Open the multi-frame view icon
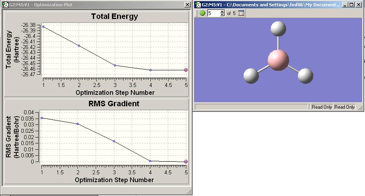 click(x=241, y=13)
